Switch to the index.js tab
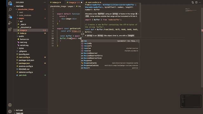 pyautogui.click(x=56, y=2)
